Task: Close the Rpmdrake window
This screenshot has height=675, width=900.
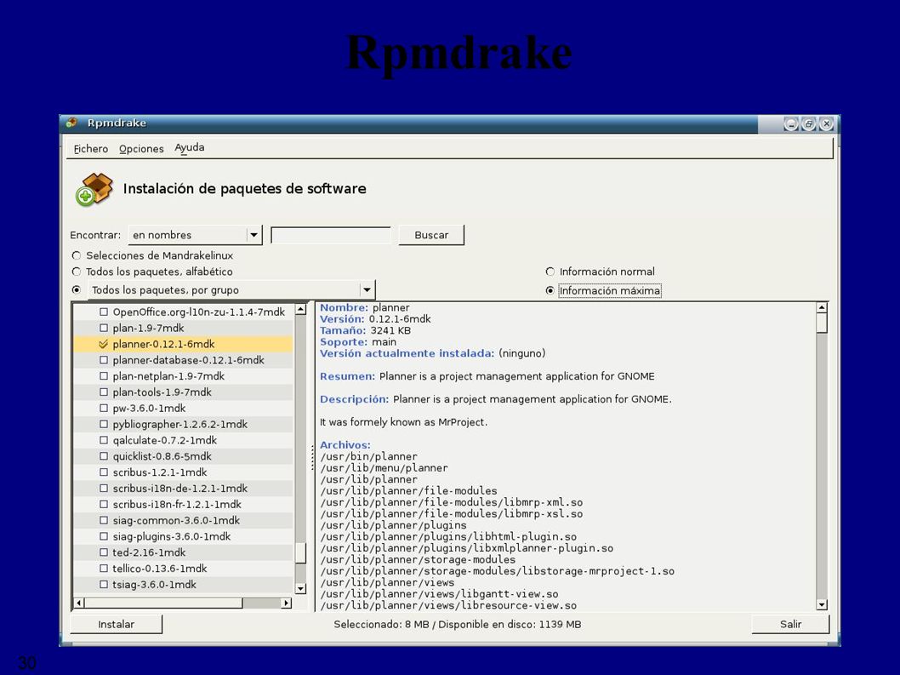Action: click(x=827, y=123)
